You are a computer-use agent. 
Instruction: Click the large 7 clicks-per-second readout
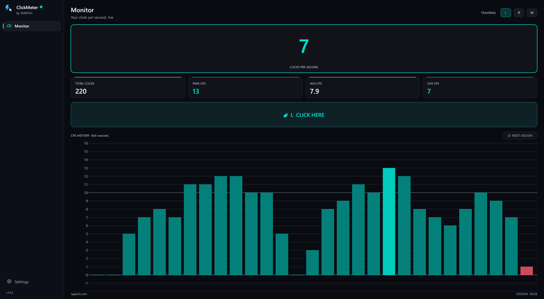[304, 46]
